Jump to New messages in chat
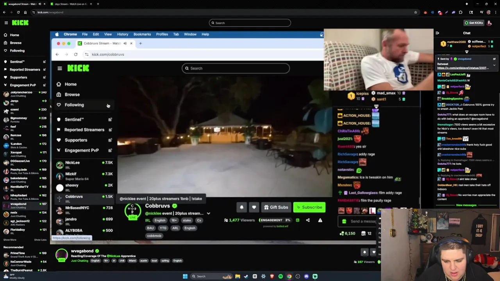 pyautogui.click(x=466, y=205)
